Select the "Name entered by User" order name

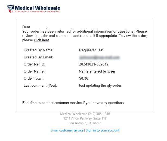pos(97,71)
